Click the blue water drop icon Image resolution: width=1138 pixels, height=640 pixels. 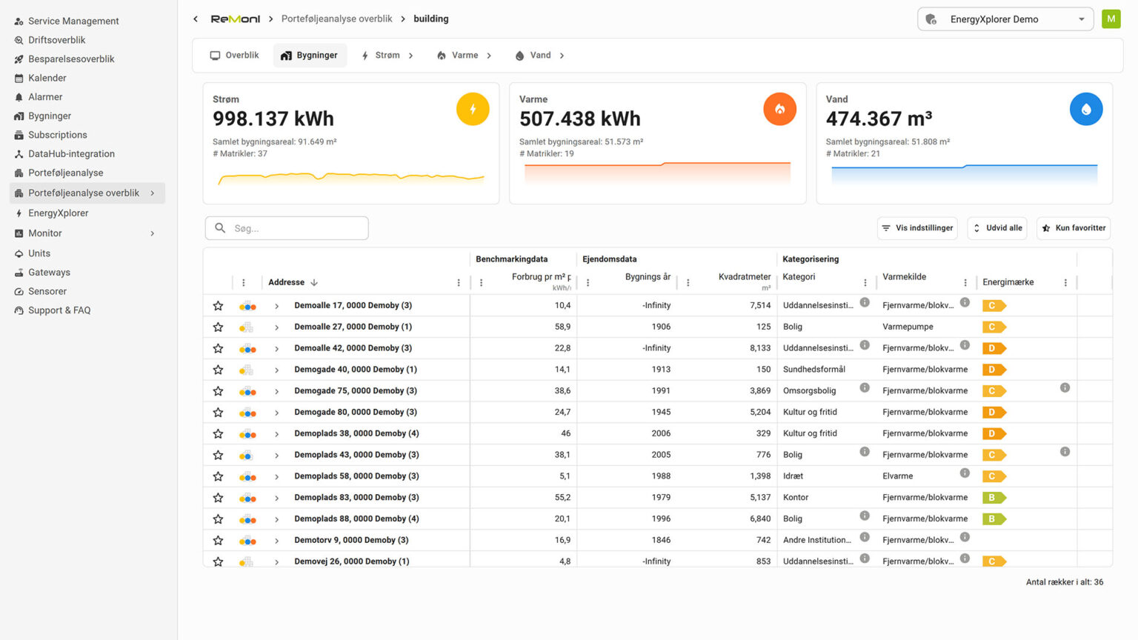(1085, 109)
